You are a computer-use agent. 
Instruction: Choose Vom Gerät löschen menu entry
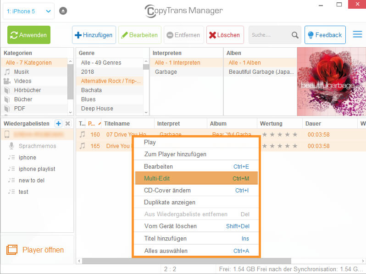click(x=196, y=226)
